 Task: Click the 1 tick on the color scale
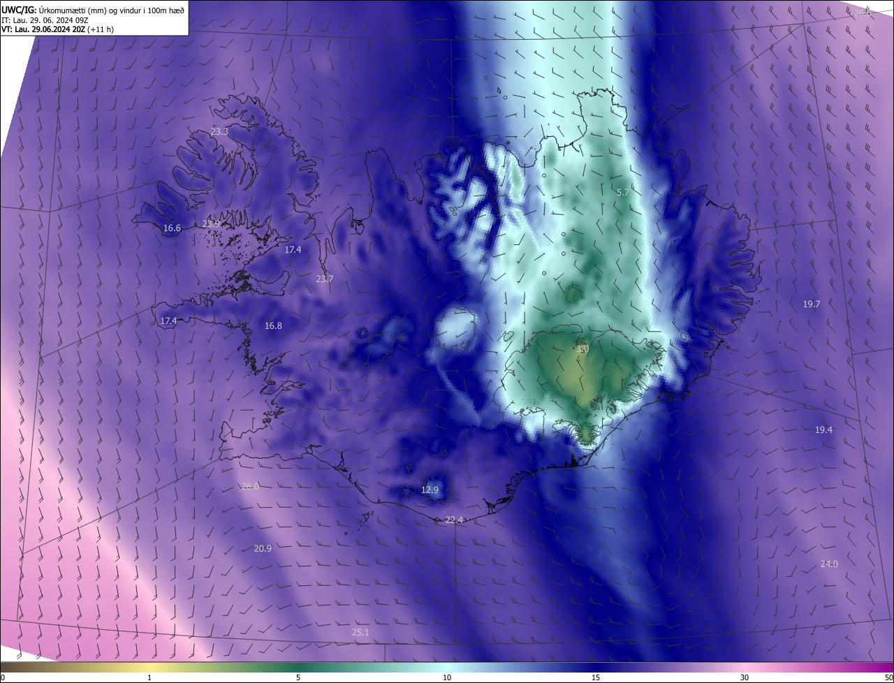149,677
